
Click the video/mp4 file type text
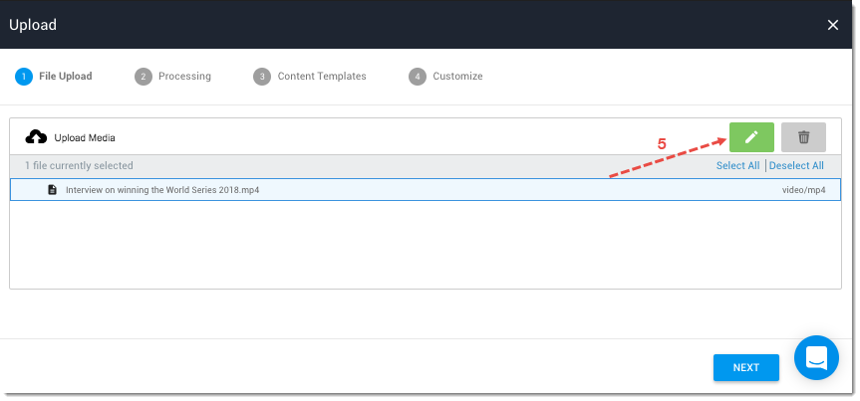coord(803,189)
